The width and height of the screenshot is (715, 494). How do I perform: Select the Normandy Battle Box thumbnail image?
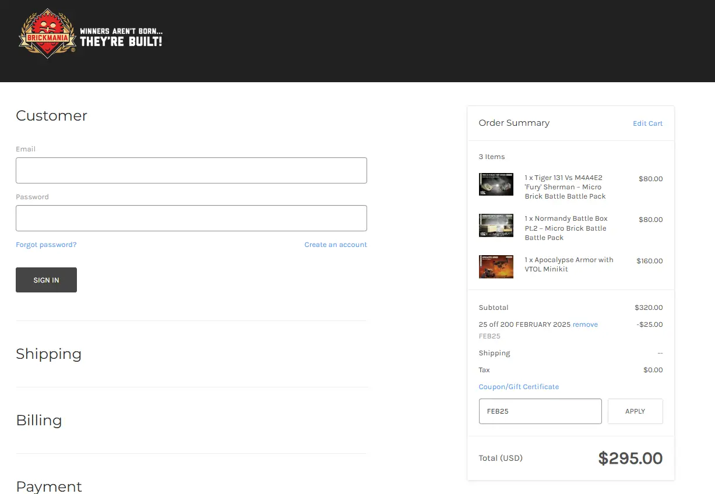click(496, 225)
